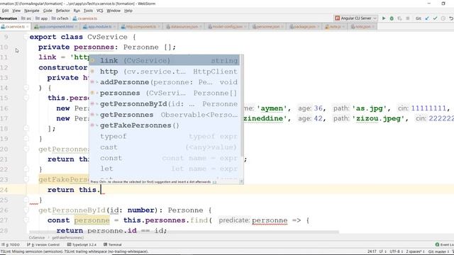The image size is (454, 255).
Task: Toggle the fold marker on line 19
Action: tap(26, 139)
